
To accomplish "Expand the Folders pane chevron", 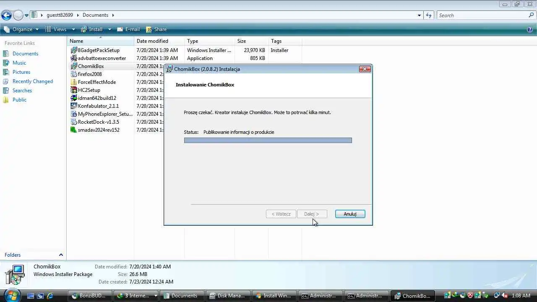I will (61, 255).
